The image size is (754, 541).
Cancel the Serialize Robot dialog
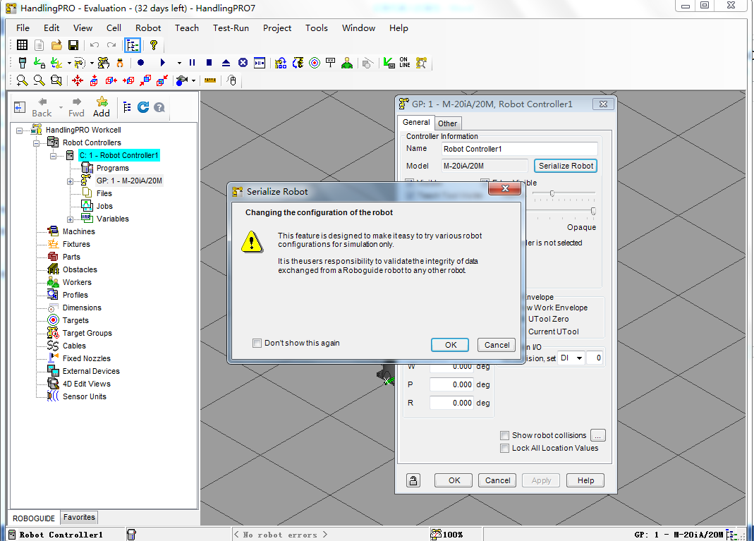(x=497, y=345)
